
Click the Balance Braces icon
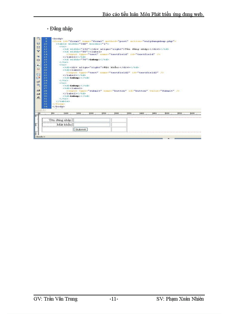(x=38, y=60)
